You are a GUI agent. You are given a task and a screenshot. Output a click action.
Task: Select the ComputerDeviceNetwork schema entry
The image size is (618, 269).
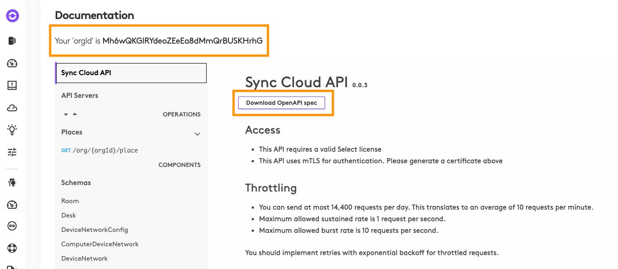100,244
